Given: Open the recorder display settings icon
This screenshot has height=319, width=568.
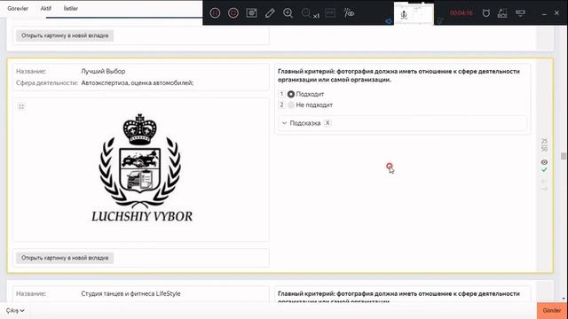Looking at the screenshot, I should pyautogui.click(x=520, y=13).
